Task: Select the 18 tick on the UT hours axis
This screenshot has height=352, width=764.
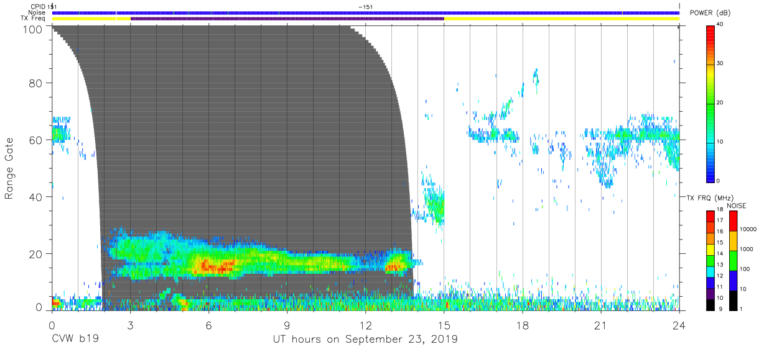Action: (x=523, y=325)
